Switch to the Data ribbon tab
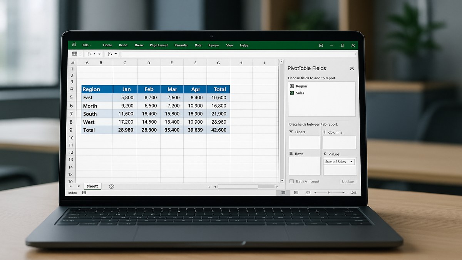The image size is (462, 260). point(198,45)
